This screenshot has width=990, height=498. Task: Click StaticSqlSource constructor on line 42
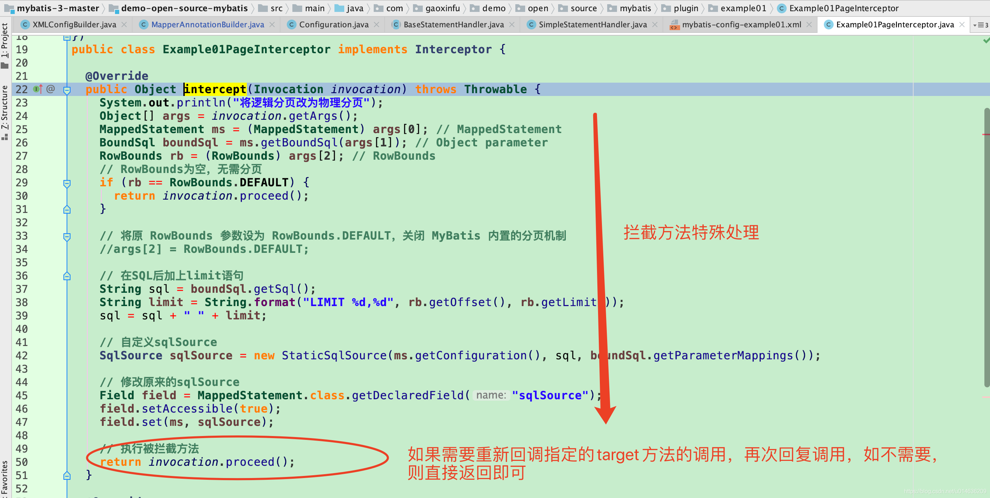click(334, 355)
